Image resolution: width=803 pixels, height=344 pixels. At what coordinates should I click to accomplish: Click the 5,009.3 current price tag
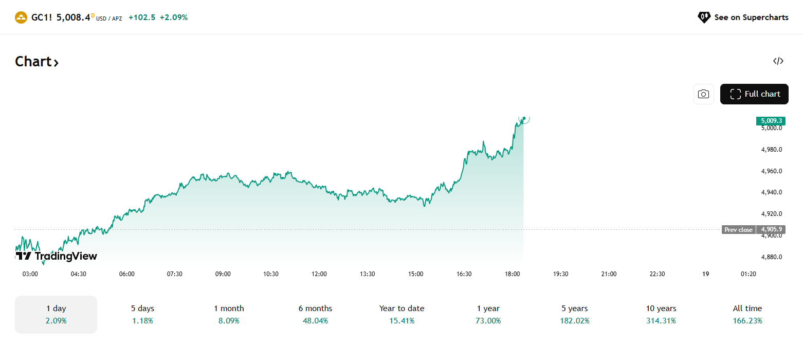[770, 121]
